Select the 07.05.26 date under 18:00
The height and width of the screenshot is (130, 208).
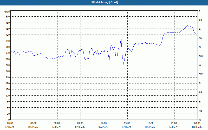150,127
